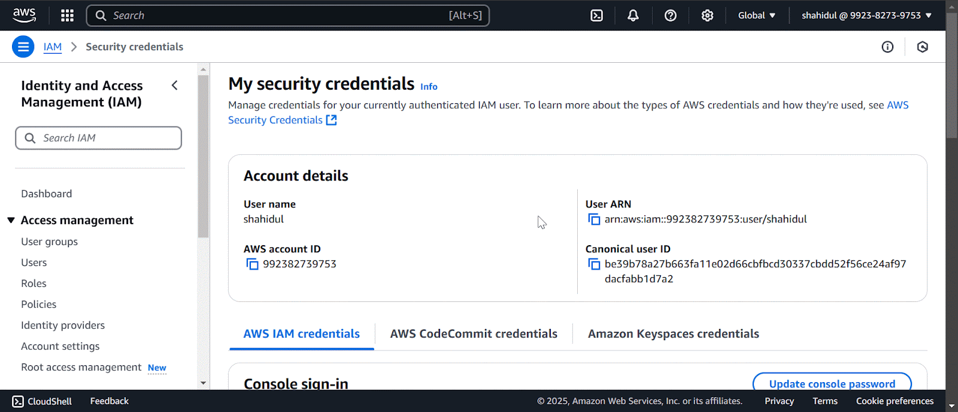This screenshot has width=958, height=412.
Task: Open CloudShell icon in top navigation bar
Action: (x=596, y=16)
